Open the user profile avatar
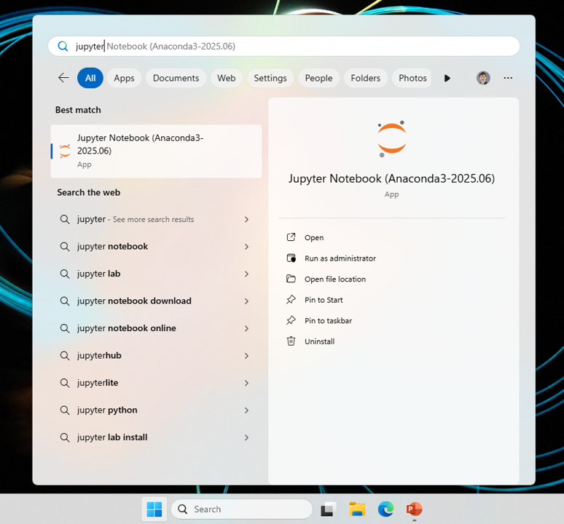 click(483, 78)
